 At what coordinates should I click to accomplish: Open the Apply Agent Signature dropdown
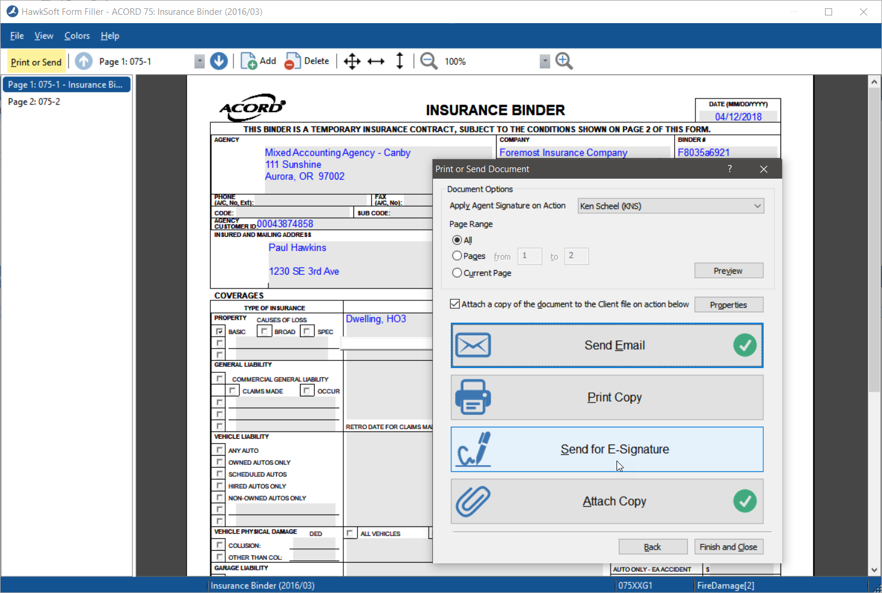pyautogui.click(x=671, y=206)
